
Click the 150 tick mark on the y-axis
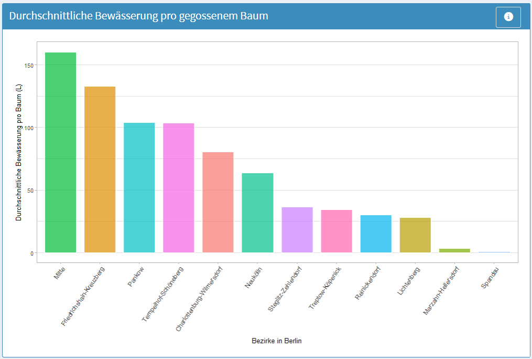click(29, 66)
